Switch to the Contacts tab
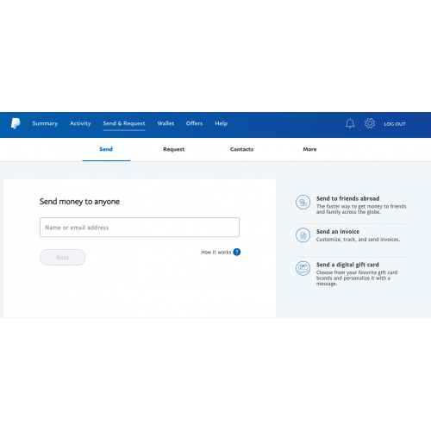This screenshot has height=431, width=431. coord(241,149)
